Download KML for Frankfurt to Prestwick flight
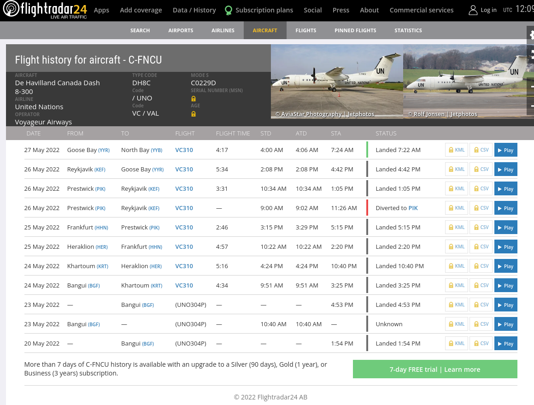 point(456,228)
